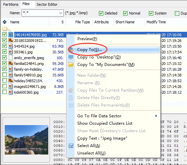Sort by the Name column header
Viewport: 187px width, 165px height.
pyautogui.click(x=15, y=22)
